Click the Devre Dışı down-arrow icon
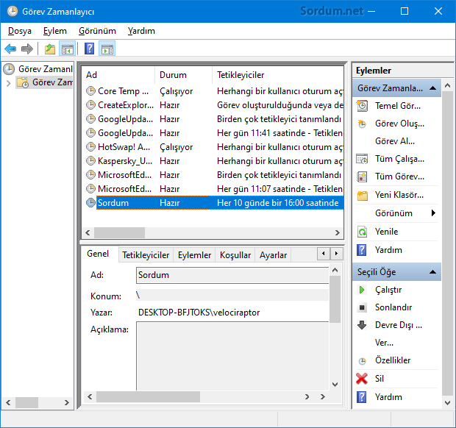 362,325
